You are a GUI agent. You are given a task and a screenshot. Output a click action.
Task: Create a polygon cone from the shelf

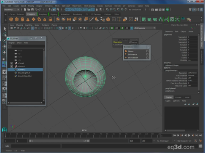(x=28, y=19)
